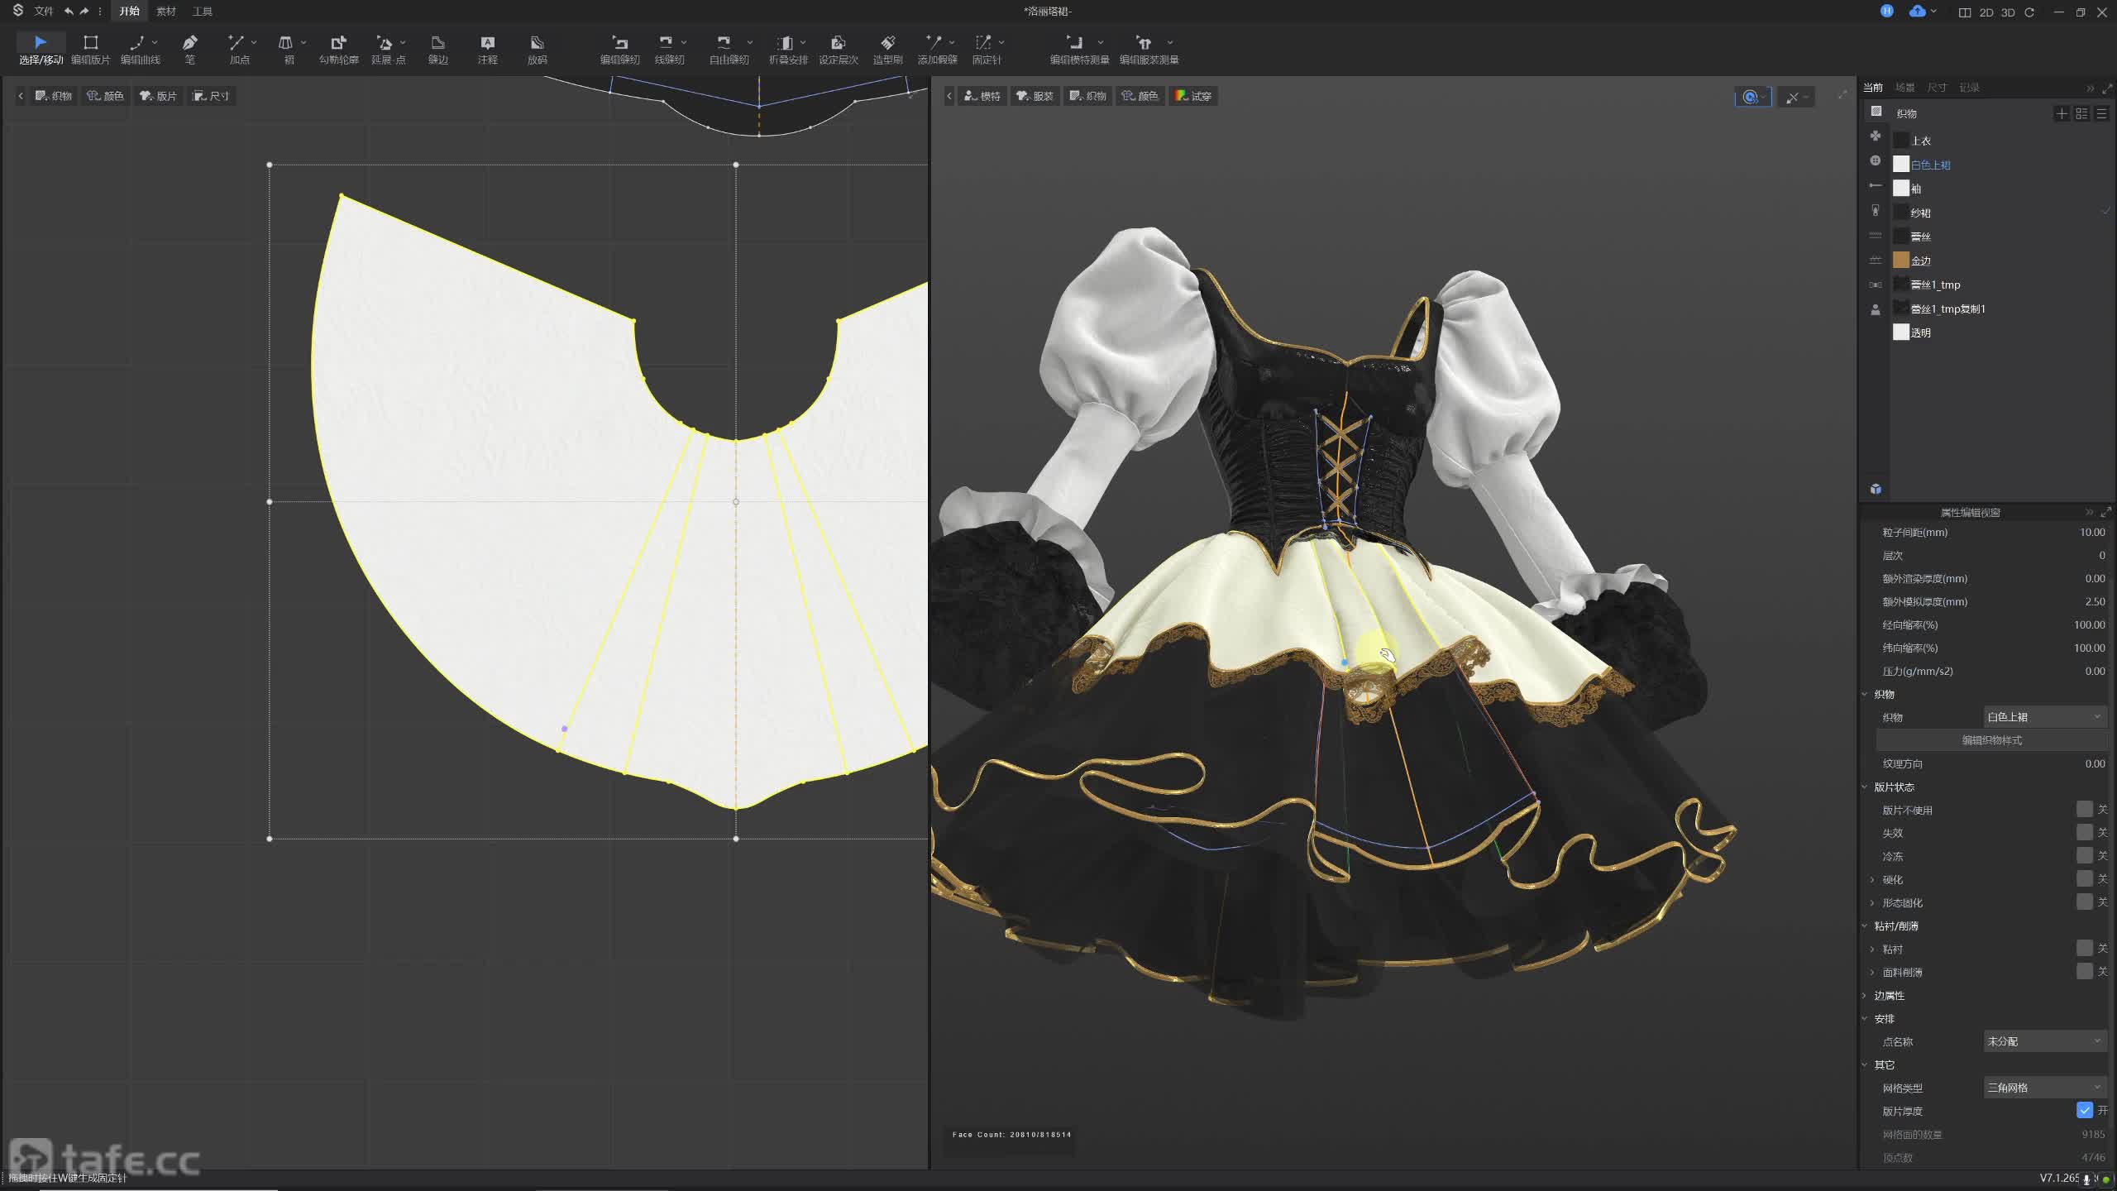The height and width of the screenshot is (1191, 2117).
Task: Open the avatar sidebar icon
Action: point(1876,309)
